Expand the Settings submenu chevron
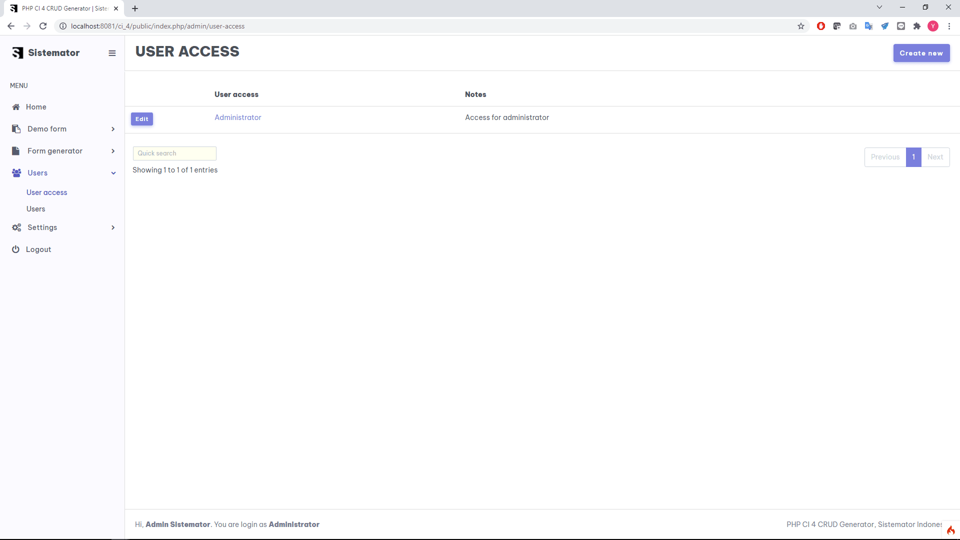The width and height of the screenshot is (960, 540). point(113,227)
